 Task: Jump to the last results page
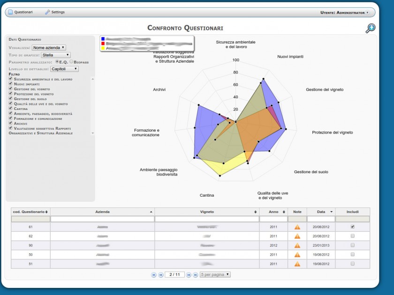pyautogui.click(x=196, y=275)
